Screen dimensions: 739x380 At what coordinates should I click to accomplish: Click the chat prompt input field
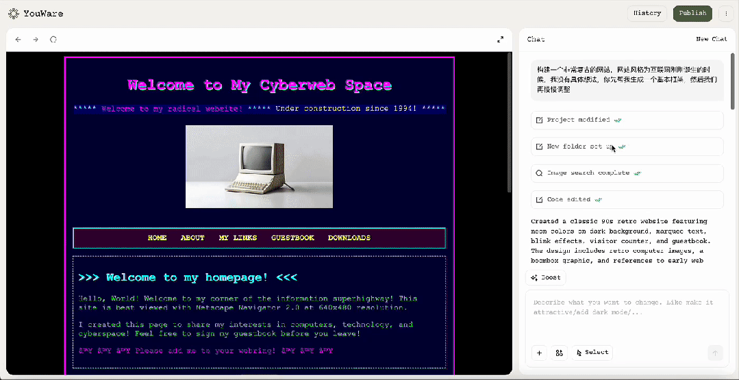click(x=627, y=315)
